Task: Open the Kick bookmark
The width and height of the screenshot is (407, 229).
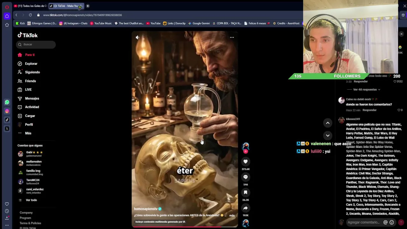Action: tap(20, 23)
